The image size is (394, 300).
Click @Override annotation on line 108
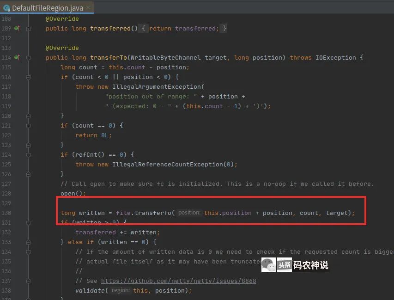pos(62,19)
